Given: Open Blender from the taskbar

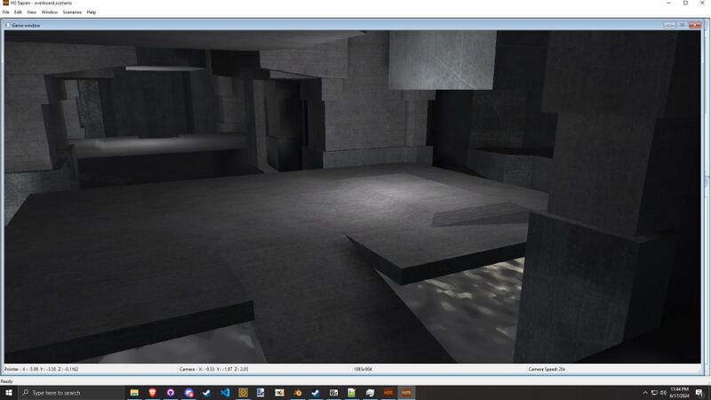Looking at the screenshot, I should pos(298,392).
